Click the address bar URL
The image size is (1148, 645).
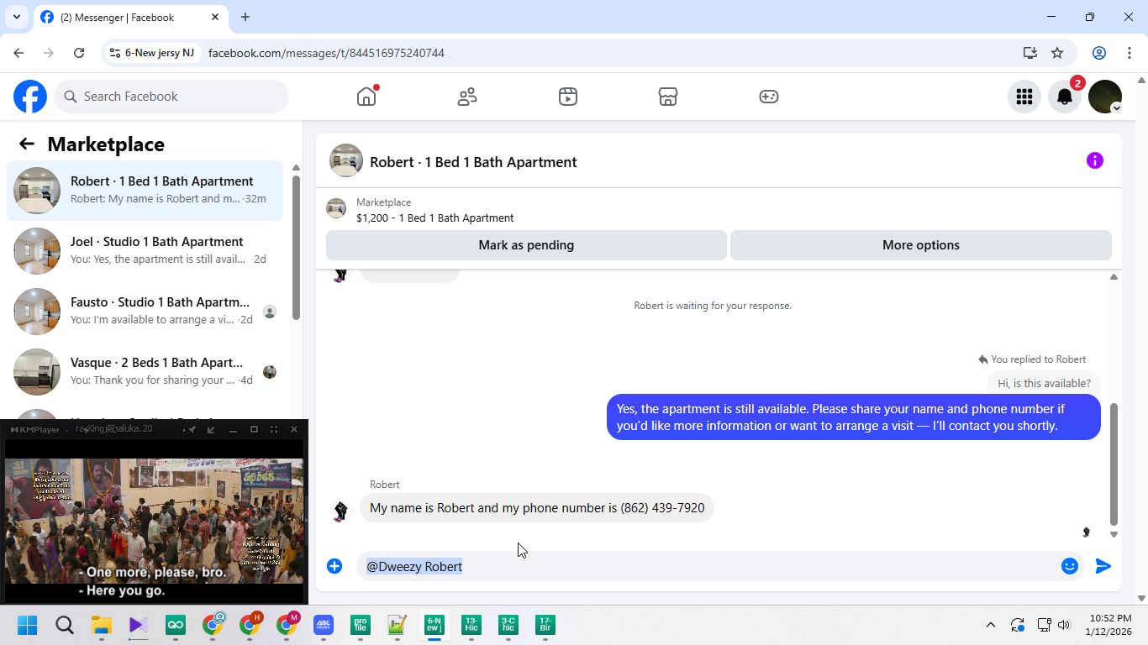[x=326, y=53]
